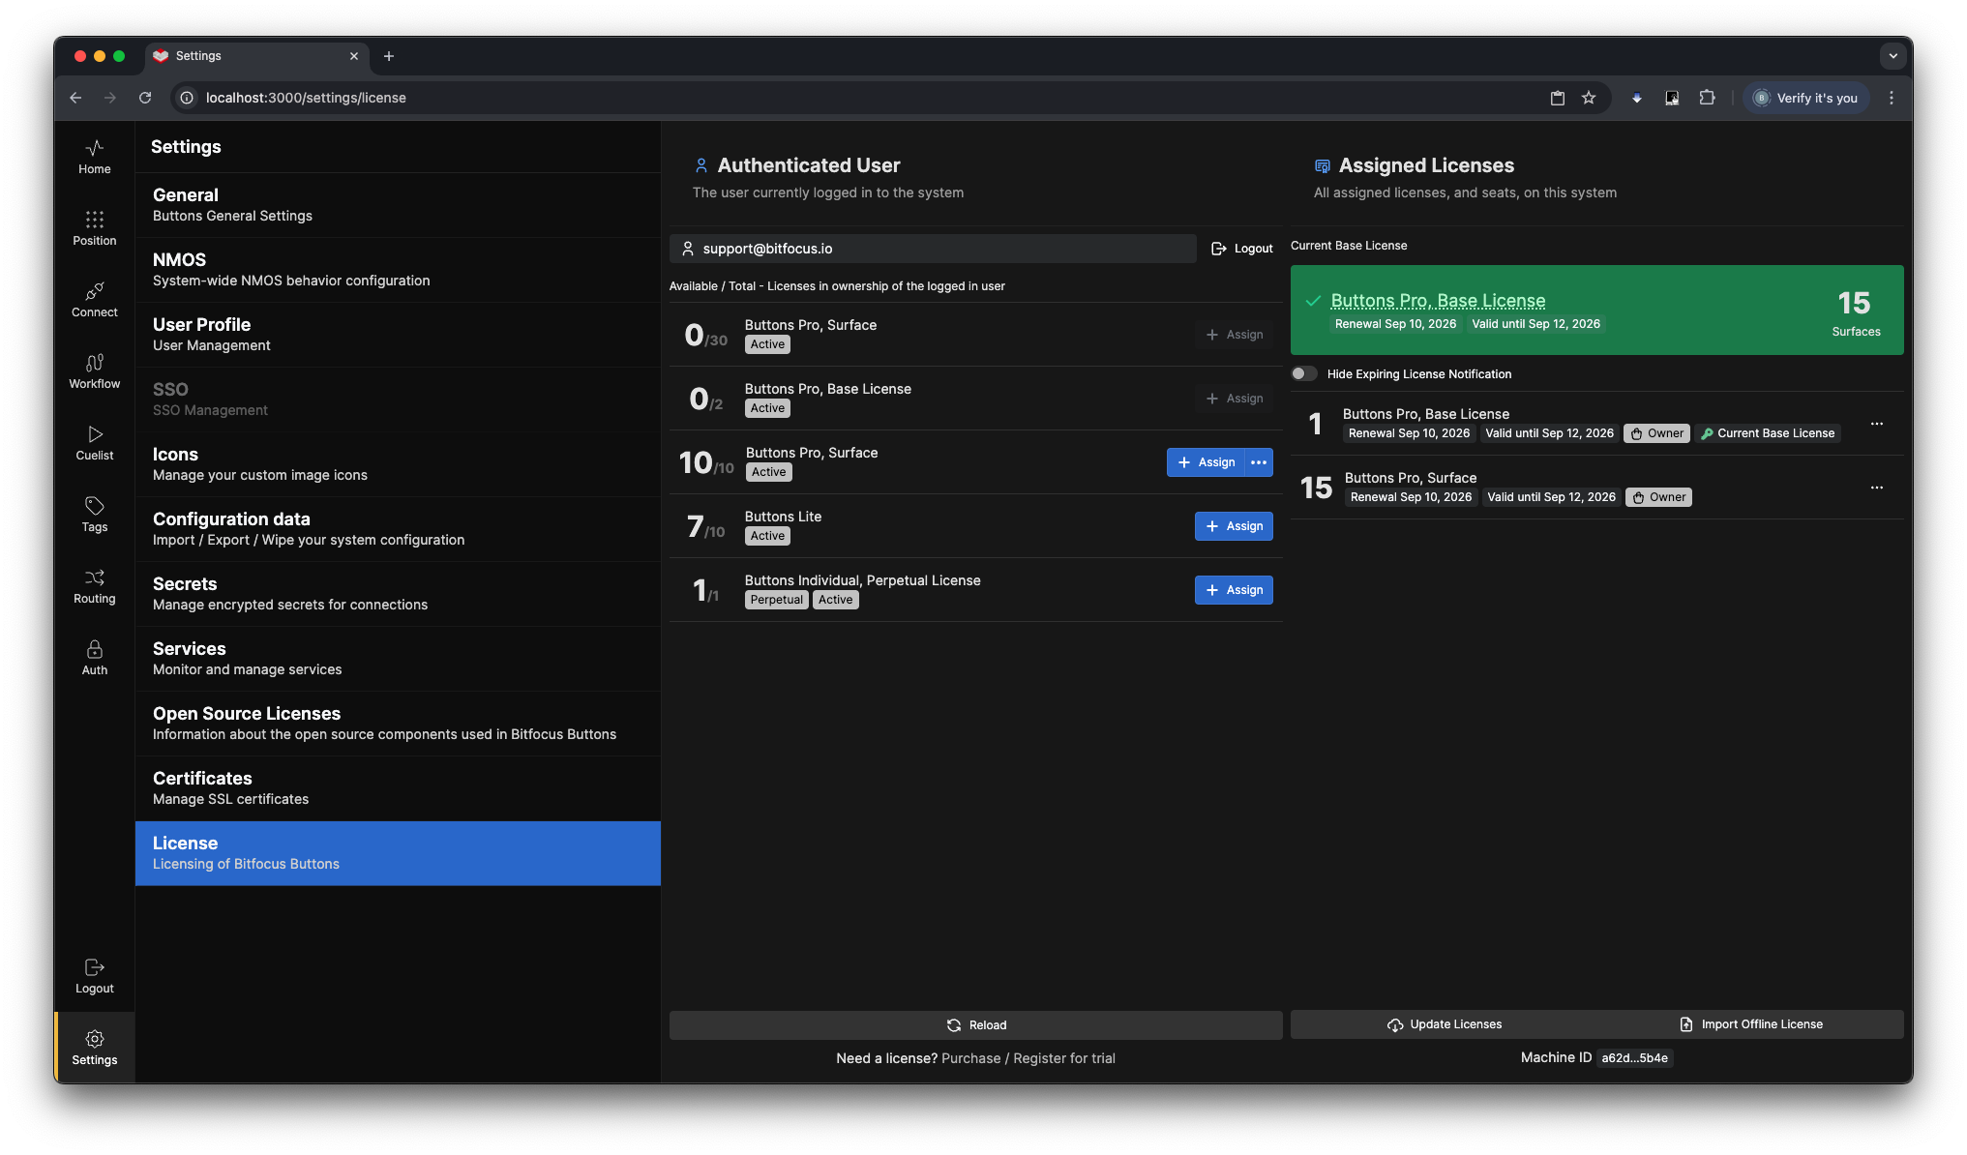This screenshot has height=1155, width=1967.
Task: Assign a Buttons Lite license
Action: [1234, 526]
